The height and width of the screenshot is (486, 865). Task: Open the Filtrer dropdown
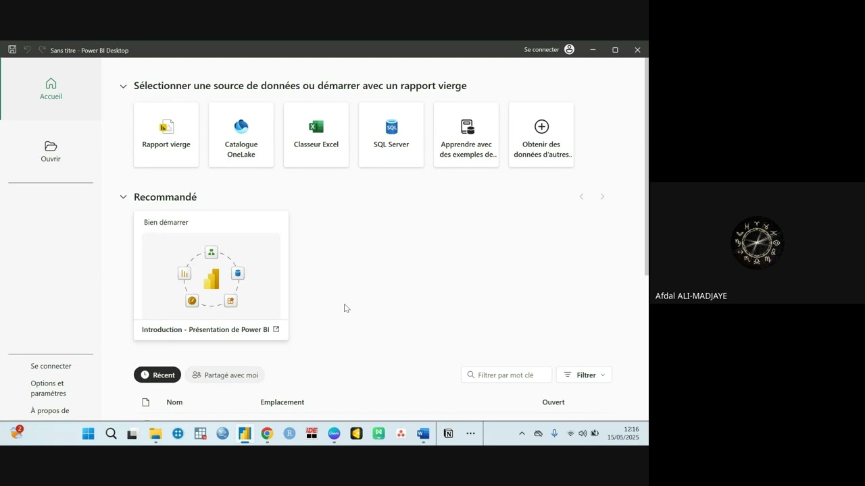[584, 375]
